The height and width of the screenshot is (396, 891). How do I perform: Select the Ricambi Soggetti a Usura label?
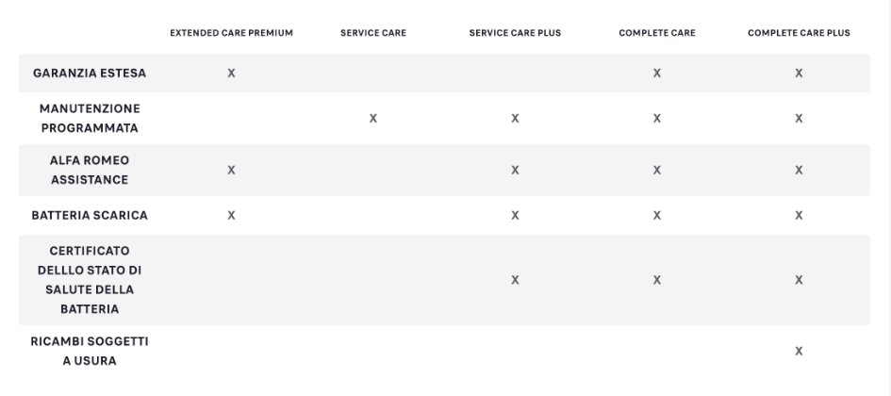point(90,351)
